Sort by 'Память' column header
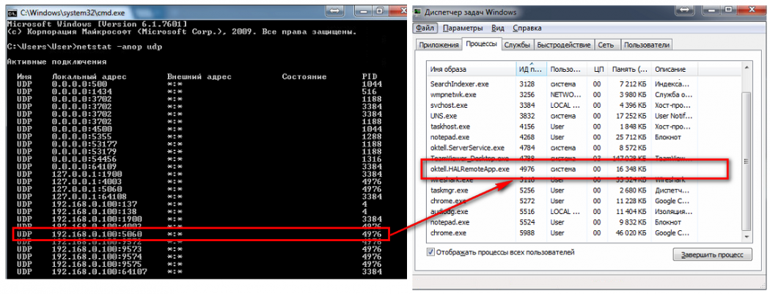The image size is (770, 294). coord(630,69)
